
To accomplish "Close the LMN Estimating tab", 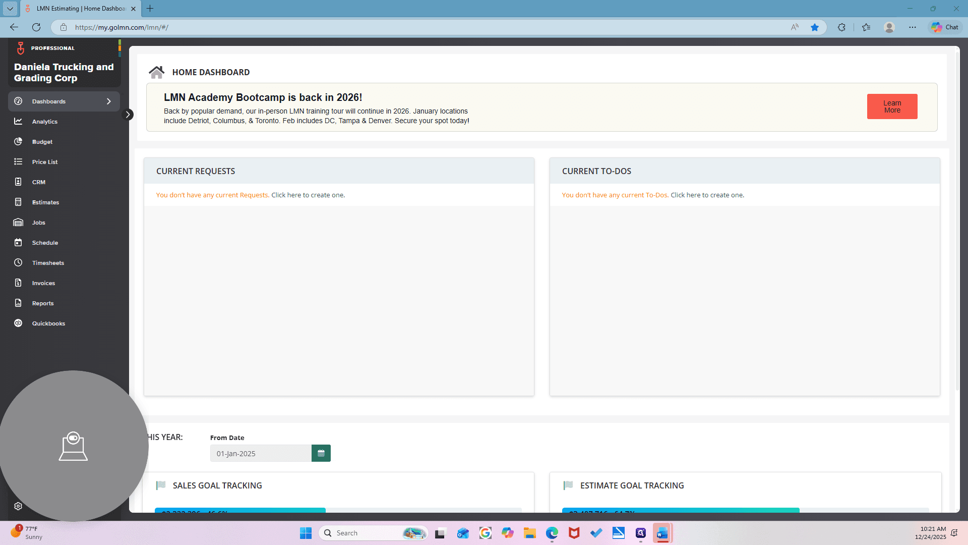I will pyautogui.click(x=133, y=9).
